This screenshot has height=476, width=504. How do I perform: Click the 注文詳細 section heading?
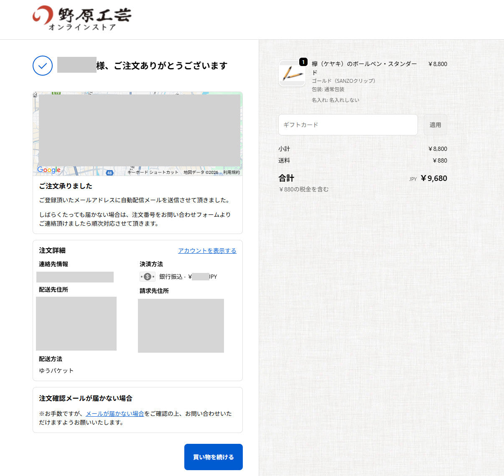tap(52, 251)
